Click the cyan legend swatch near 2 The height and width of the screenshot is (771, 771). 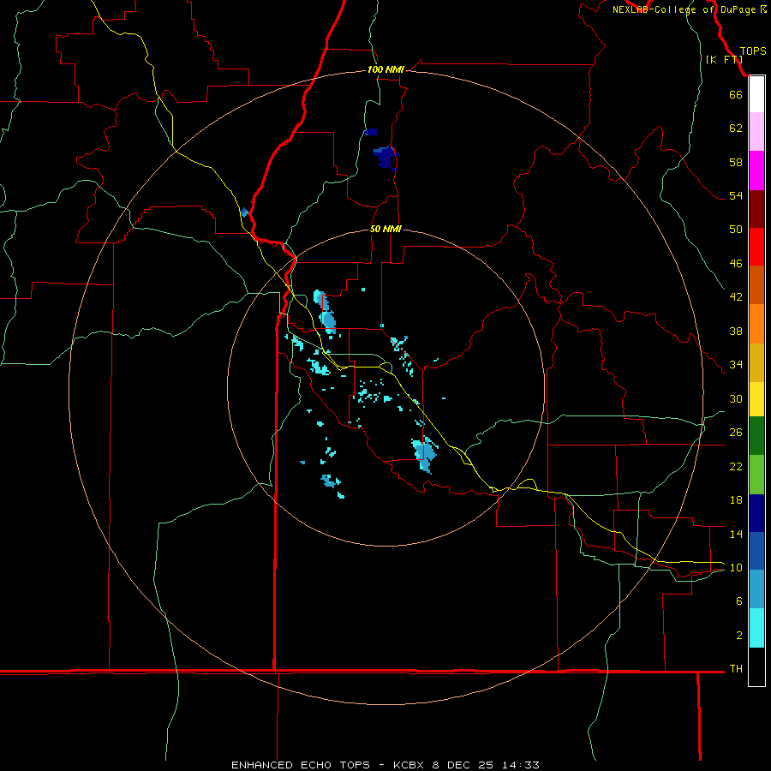pyautogui.click(x=756, y=628)
